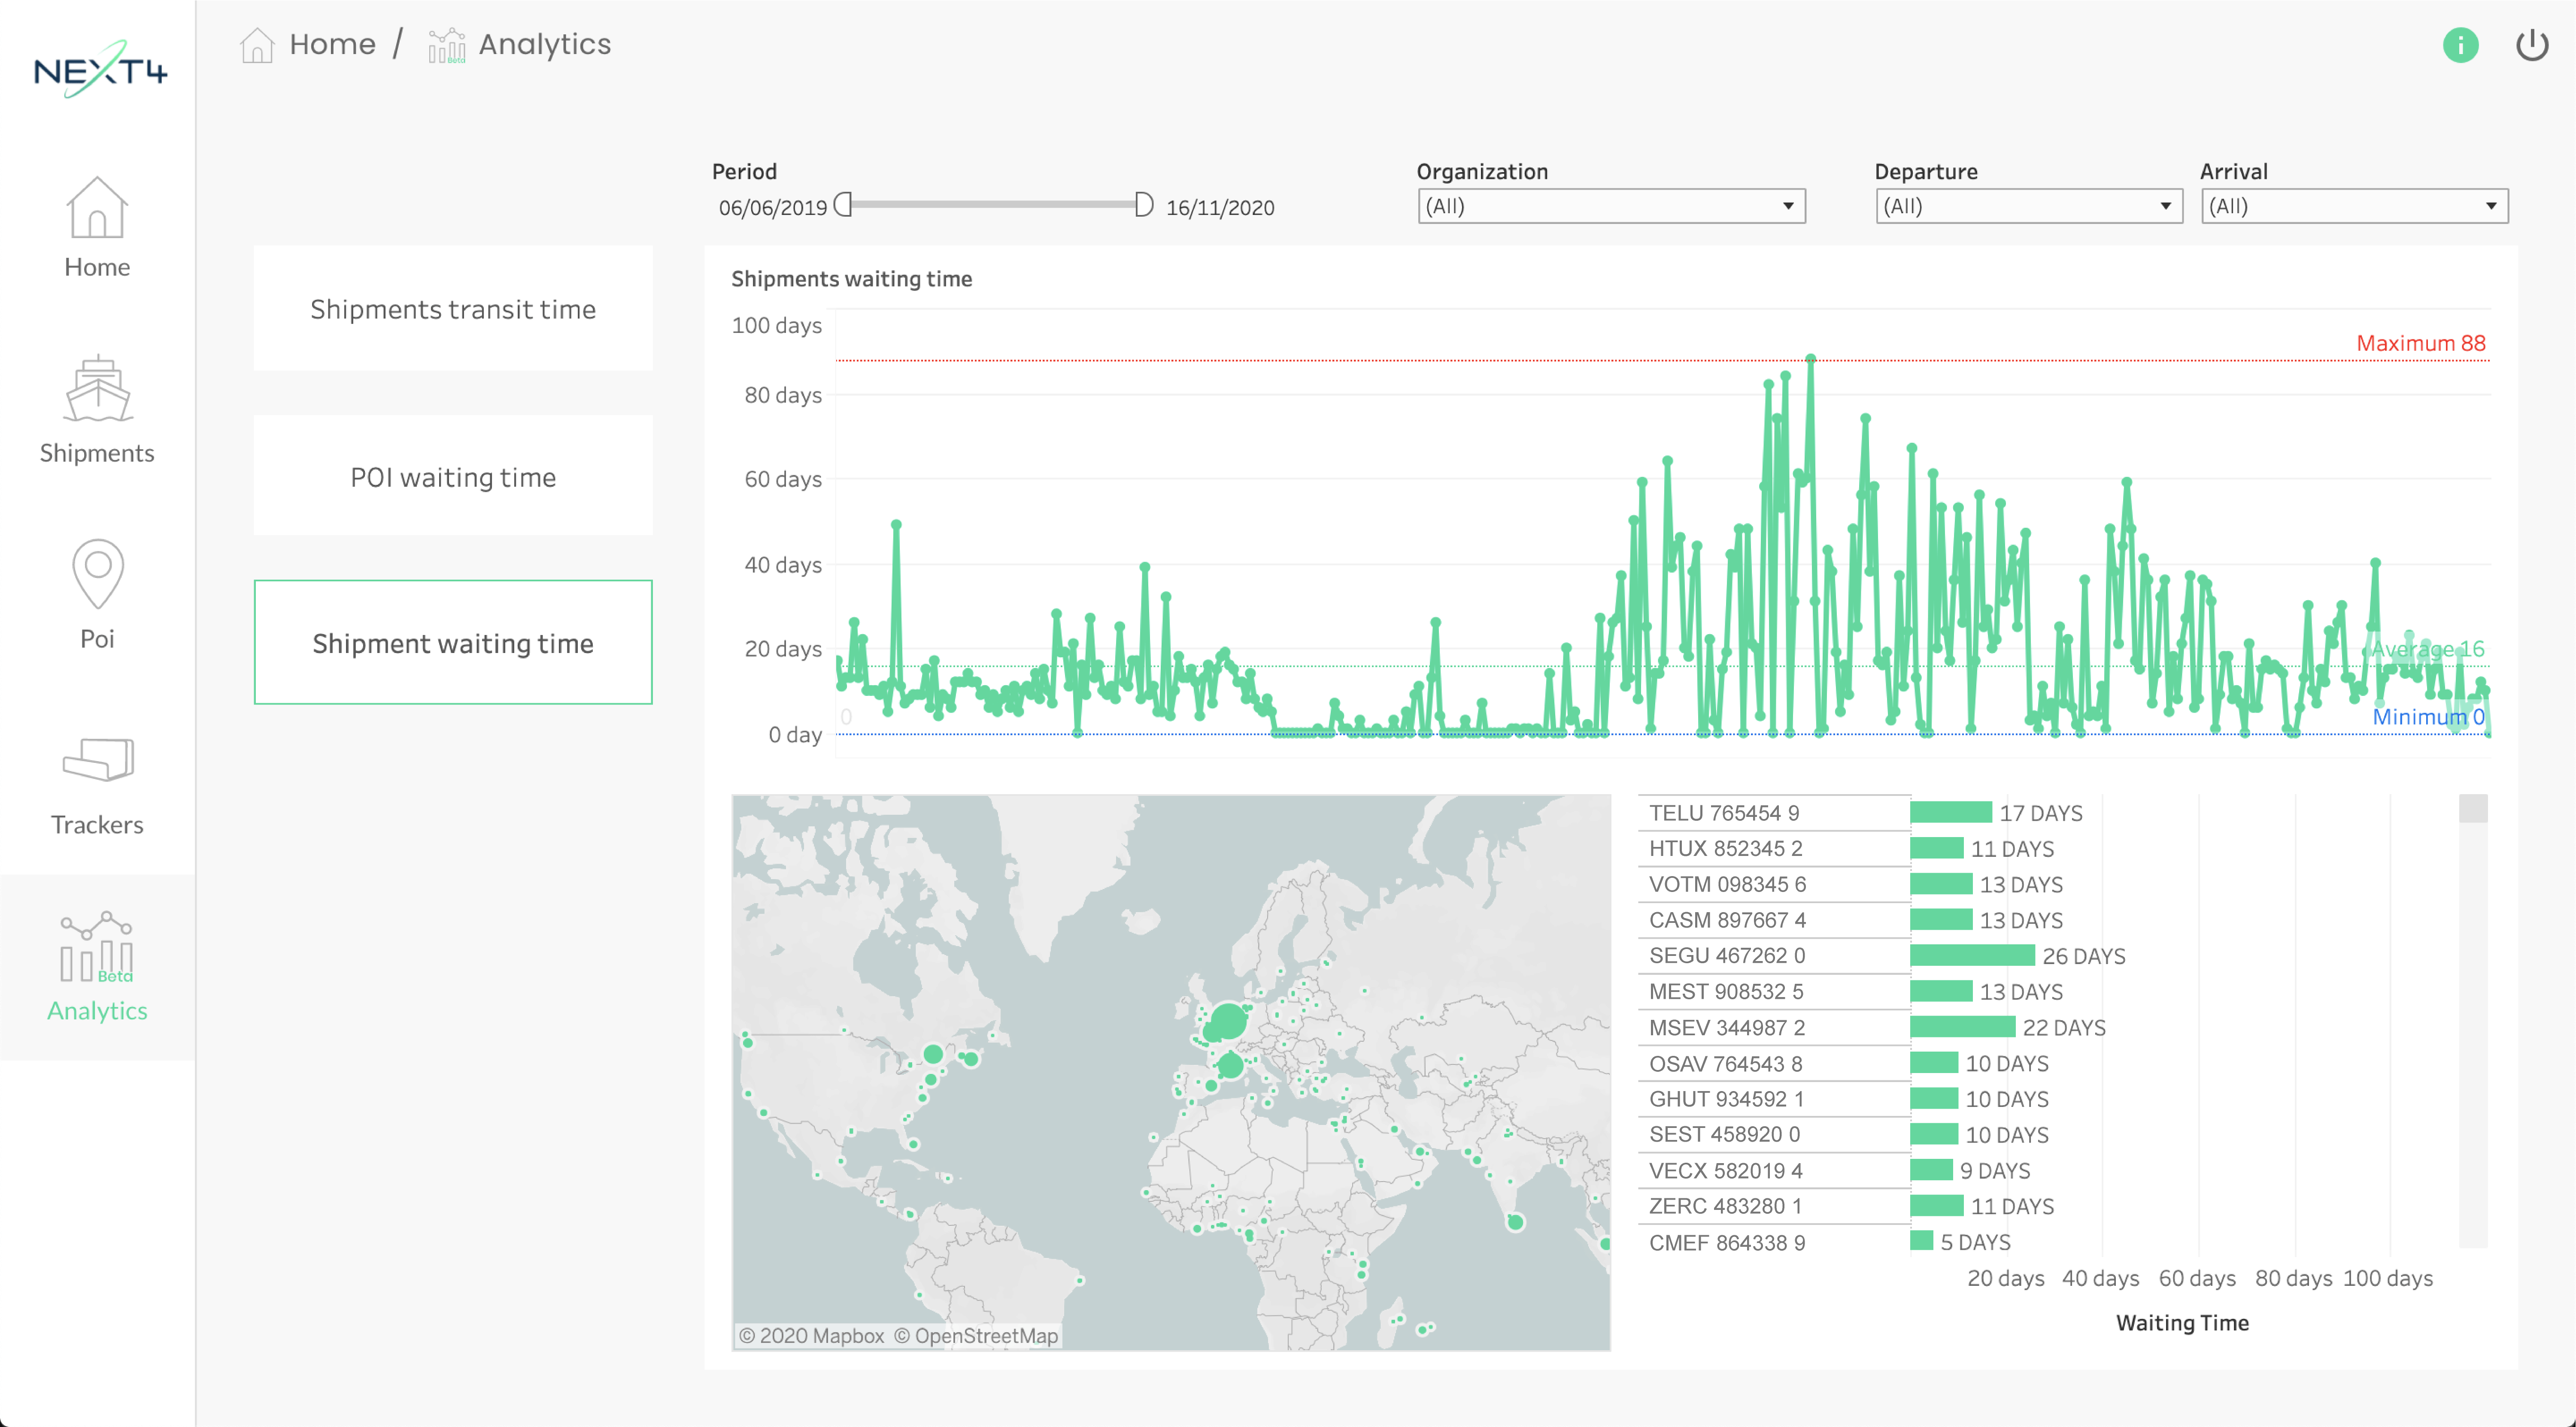The image size is (2576, 1427).
Task: Select row TELU 765454 9
Action: [1774, 813]
